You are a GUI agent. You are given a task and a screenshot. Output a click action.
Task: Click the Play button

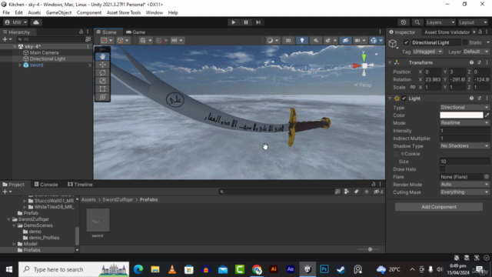[233, 22]
